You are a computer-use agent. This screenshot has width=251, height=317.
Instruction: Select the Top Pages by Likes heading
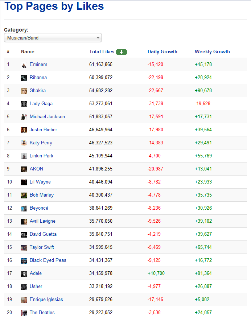point(54,6)
